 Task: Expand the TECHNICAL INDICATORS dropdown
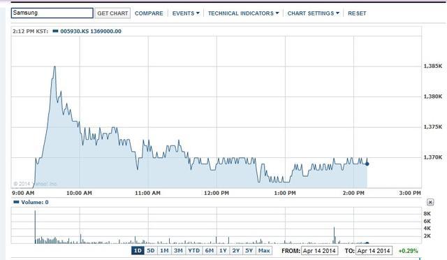point(243,13)
